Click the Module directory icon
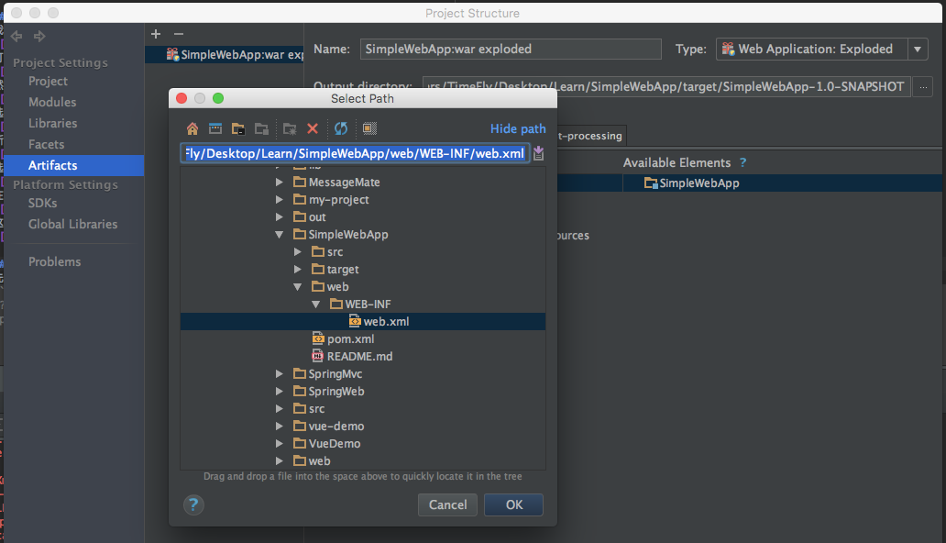 tap(261, 128)
